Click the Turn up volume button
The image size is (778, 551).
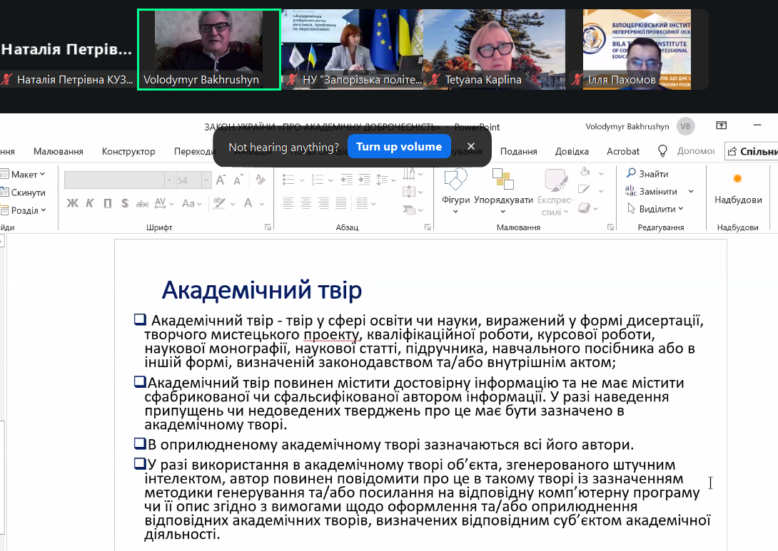399,147
